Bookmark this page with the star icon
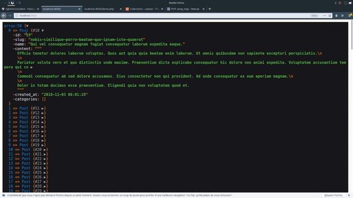The width and height of the screenshot is (353, 198). tap(330, 15)
